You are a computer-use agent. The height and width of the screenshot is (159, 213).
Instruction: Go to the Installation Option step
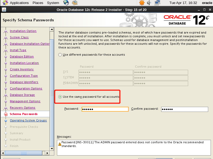pyautogui.click(x=23, y=31)
